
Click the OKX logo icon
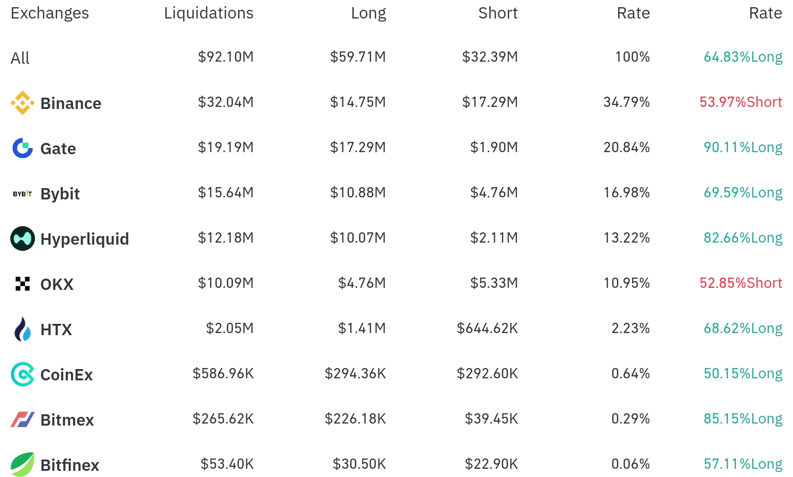[23, 284]
